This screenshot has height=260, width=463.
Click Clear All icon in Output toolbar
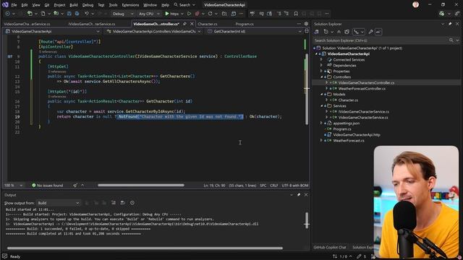[x=114, y=203]
